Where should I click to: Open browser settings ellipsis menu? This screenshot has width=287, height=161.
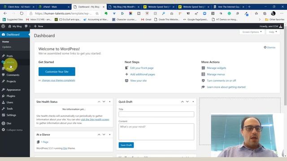[282, 13]
